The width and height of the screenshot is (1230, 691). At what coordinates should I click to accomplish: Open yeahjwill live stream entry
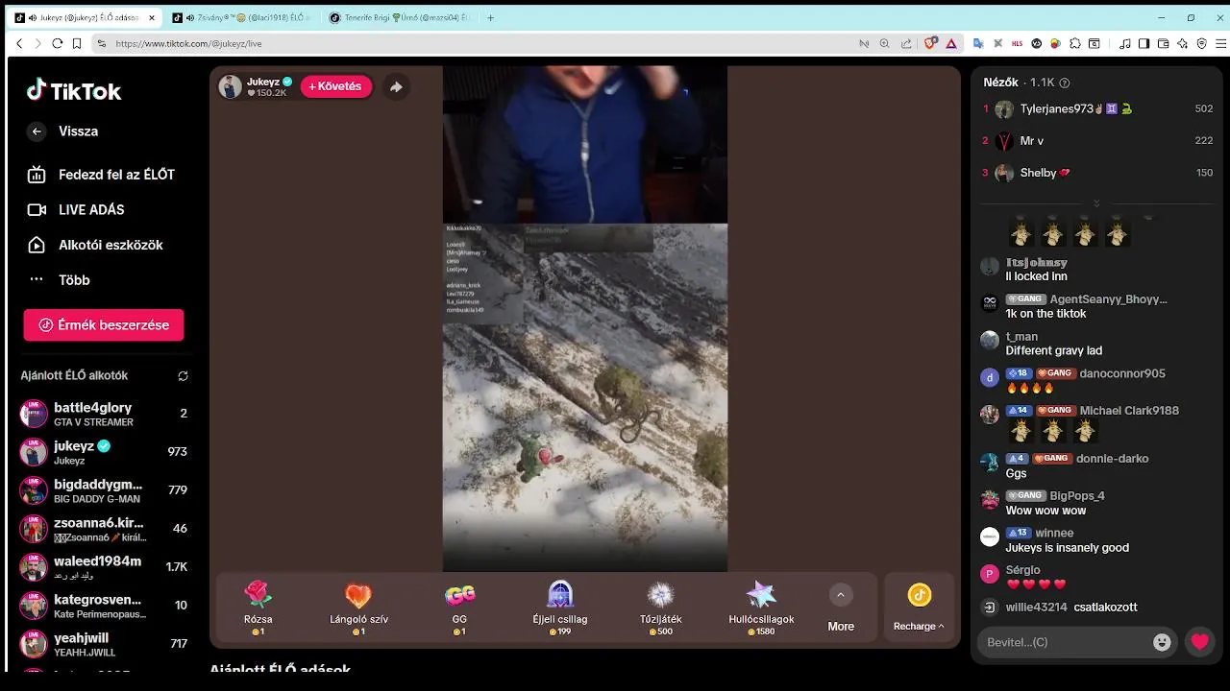coord(104,644)
